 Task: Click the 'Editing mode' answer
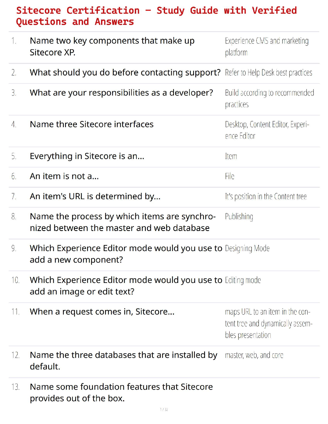[x=243, y=280]
